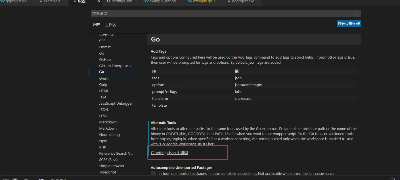Select LESS in the settings tree
This screenshot has width=400, height=180.
[103, 116]
